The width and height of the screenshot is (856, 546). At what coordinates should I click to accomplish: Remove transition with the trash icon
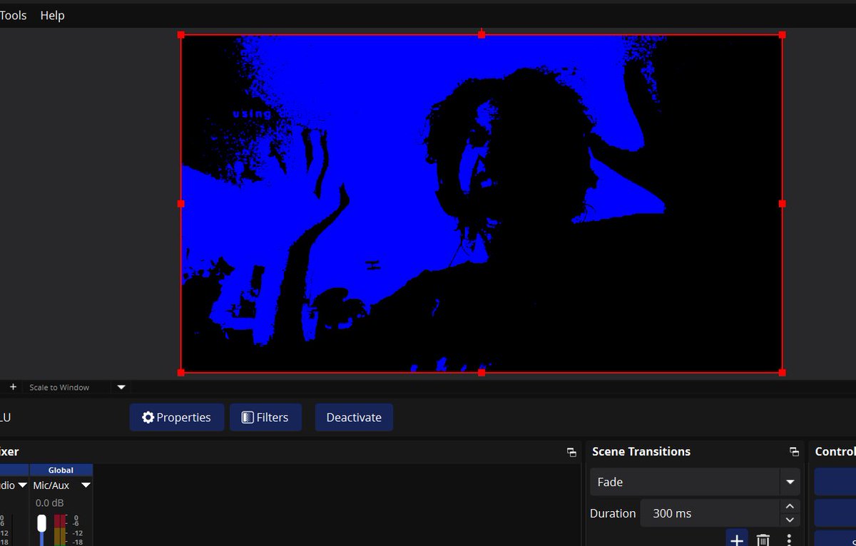coord(763,540)
